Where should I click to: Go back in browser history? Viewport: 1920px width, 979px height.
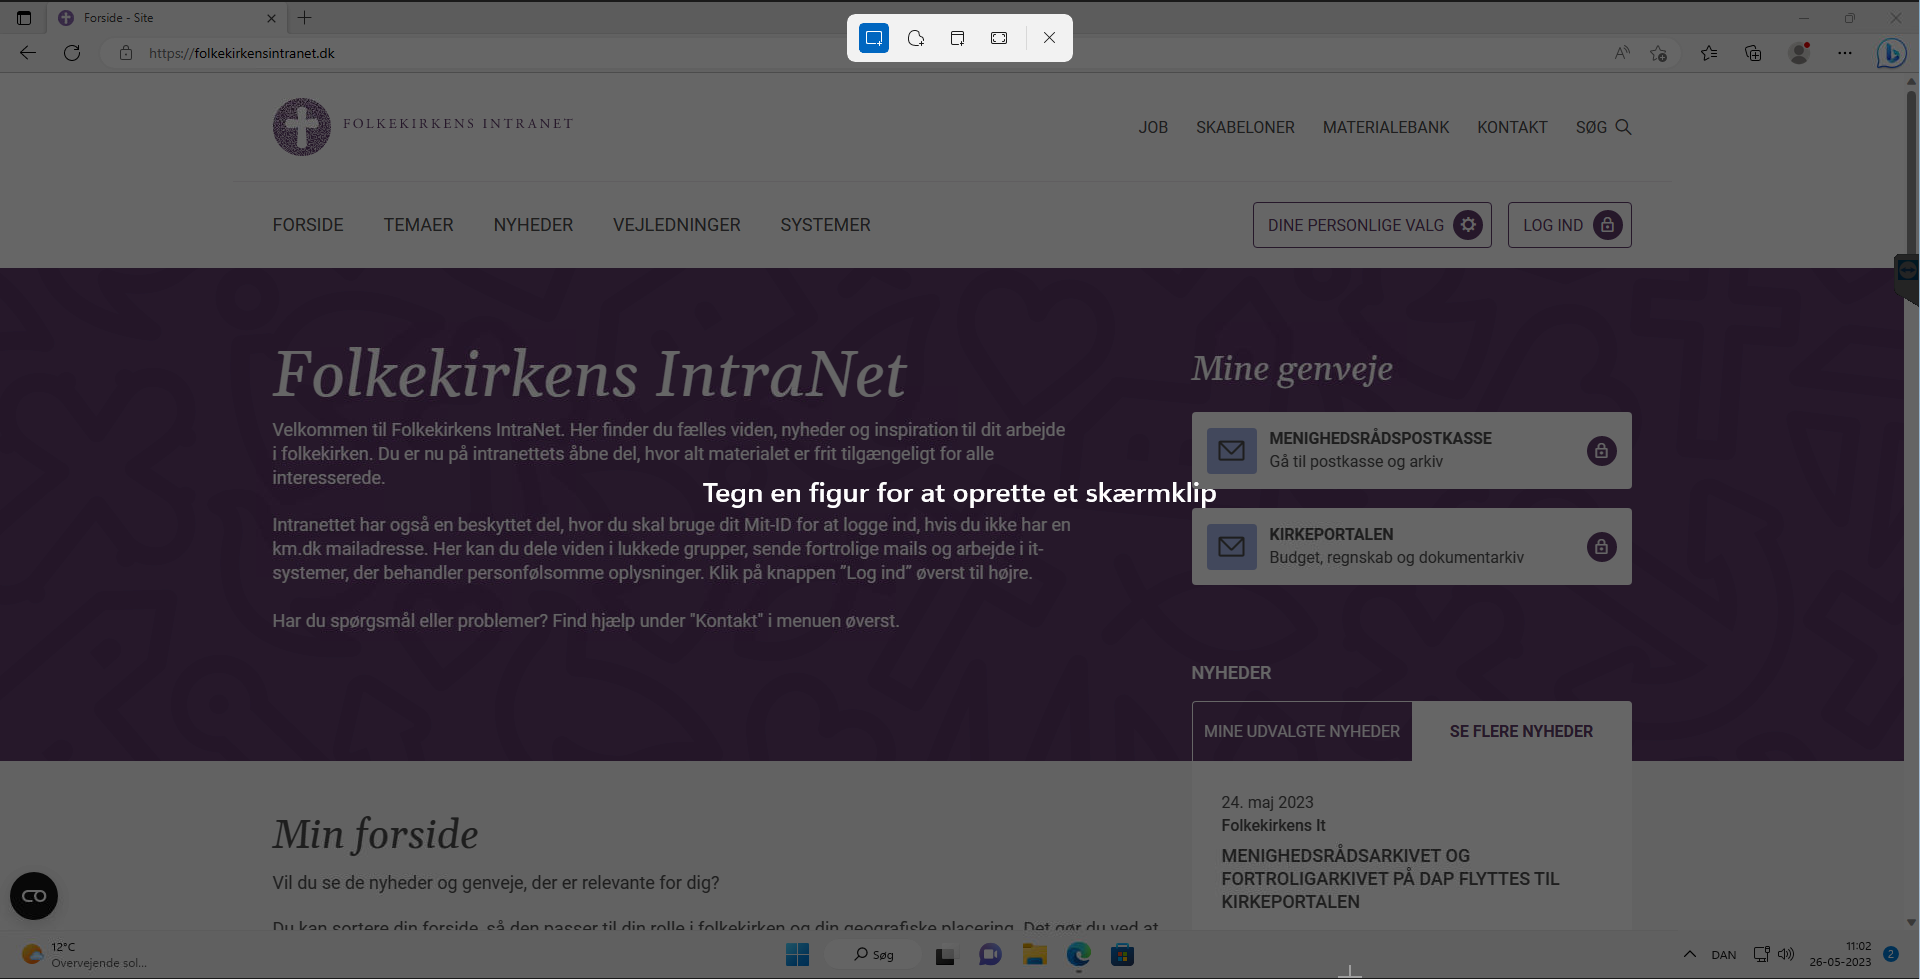point(28,53)
